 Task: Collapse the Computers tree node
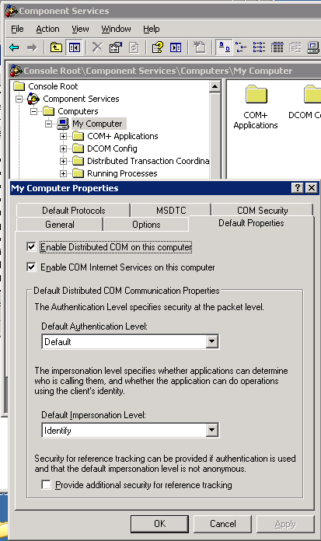[x=33, y=111]
